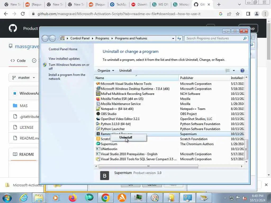271x203 pixels.
Task: Click the Programs breadcrumb
Action: (102, 38)
